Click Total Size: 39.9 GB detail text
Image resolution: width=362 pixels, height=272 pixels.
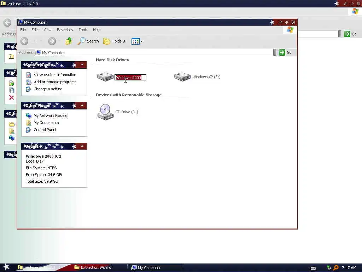(x=42, y=181)
